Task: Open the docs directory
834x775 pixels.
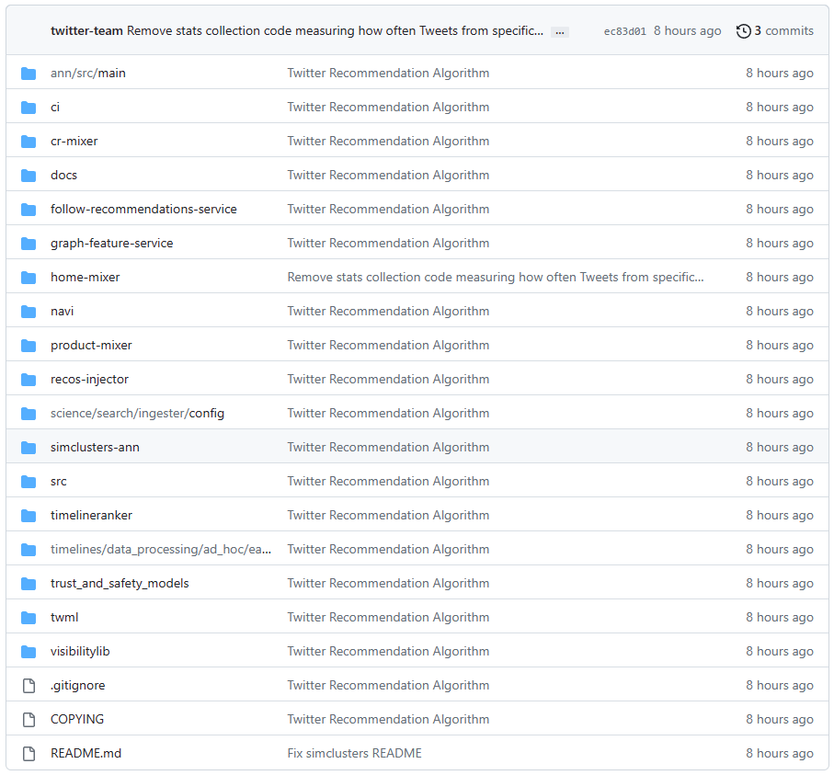Action: point(63,175)
